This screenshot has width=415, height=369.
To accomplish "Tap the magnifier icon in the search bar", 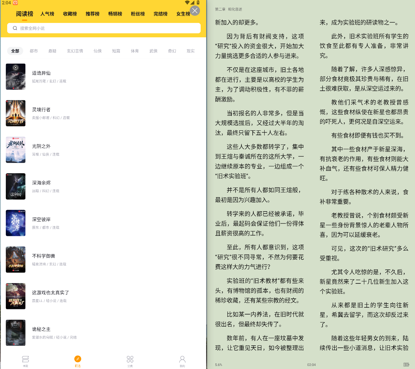I will 15,28.
